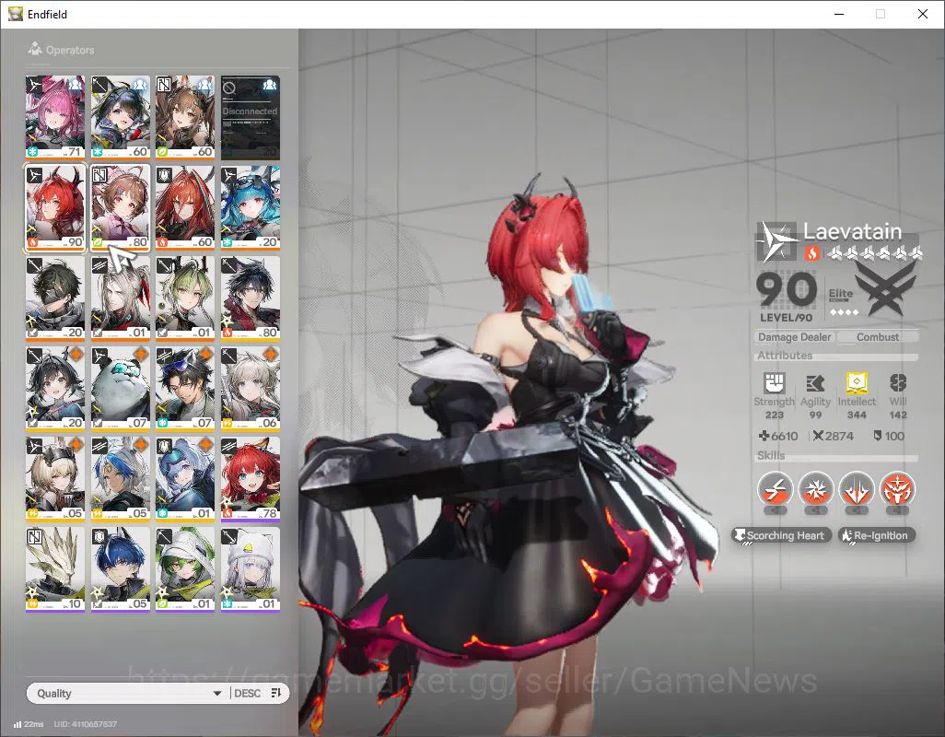Open Laevatain's third downward-strike skill icon

pyautogui.click(x=857, y=488)
